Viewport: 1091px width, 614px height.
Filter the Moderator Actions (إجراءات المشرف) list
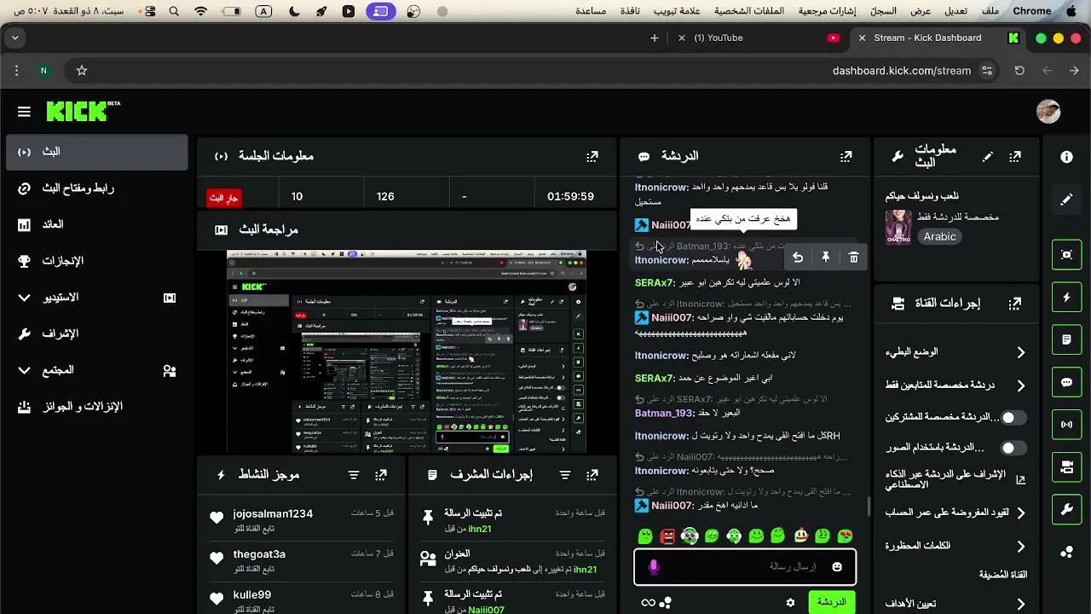click(565, 474)
